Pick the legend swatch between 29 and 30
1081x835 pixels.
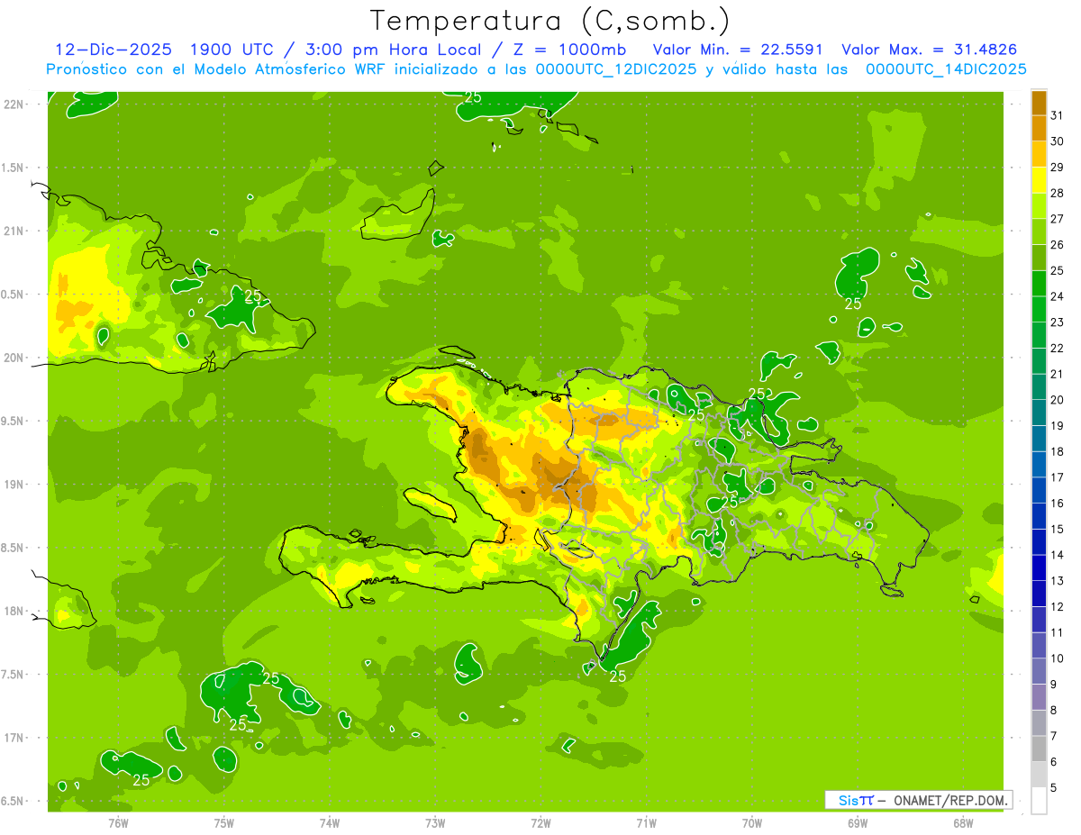tap(1039, 154)
